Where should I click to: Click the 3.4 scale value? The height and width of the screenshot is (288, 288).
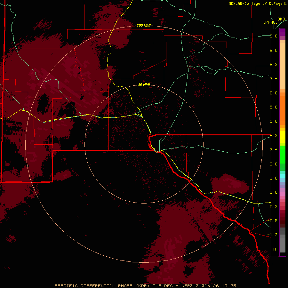(x=274, y=150)
